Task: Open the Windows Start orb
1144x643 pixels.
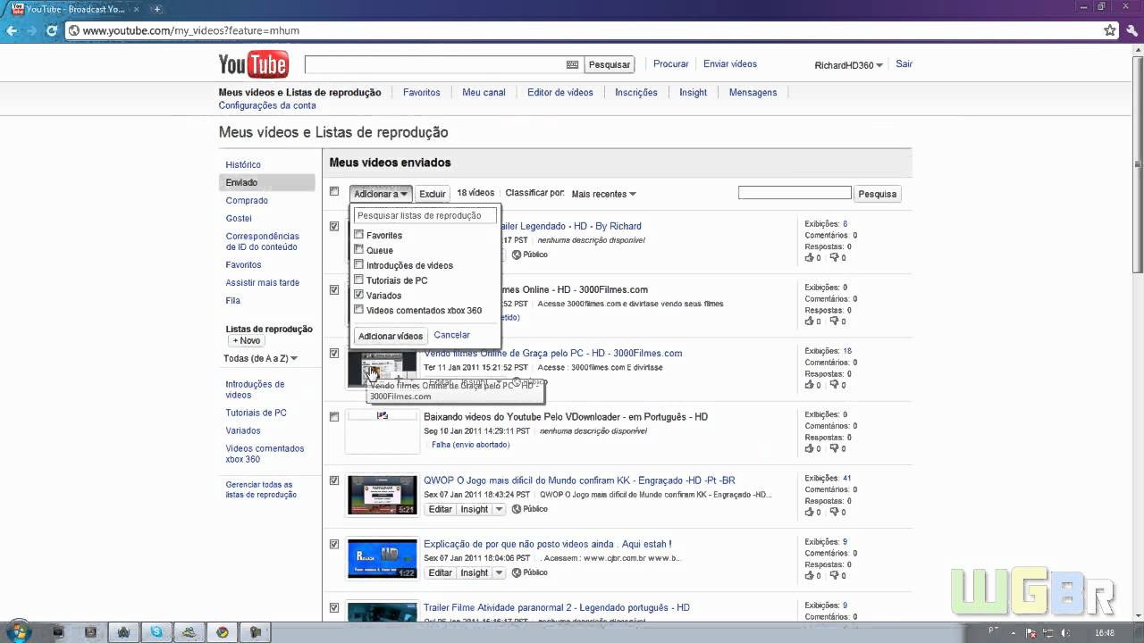Action: [x=18, y=631]
